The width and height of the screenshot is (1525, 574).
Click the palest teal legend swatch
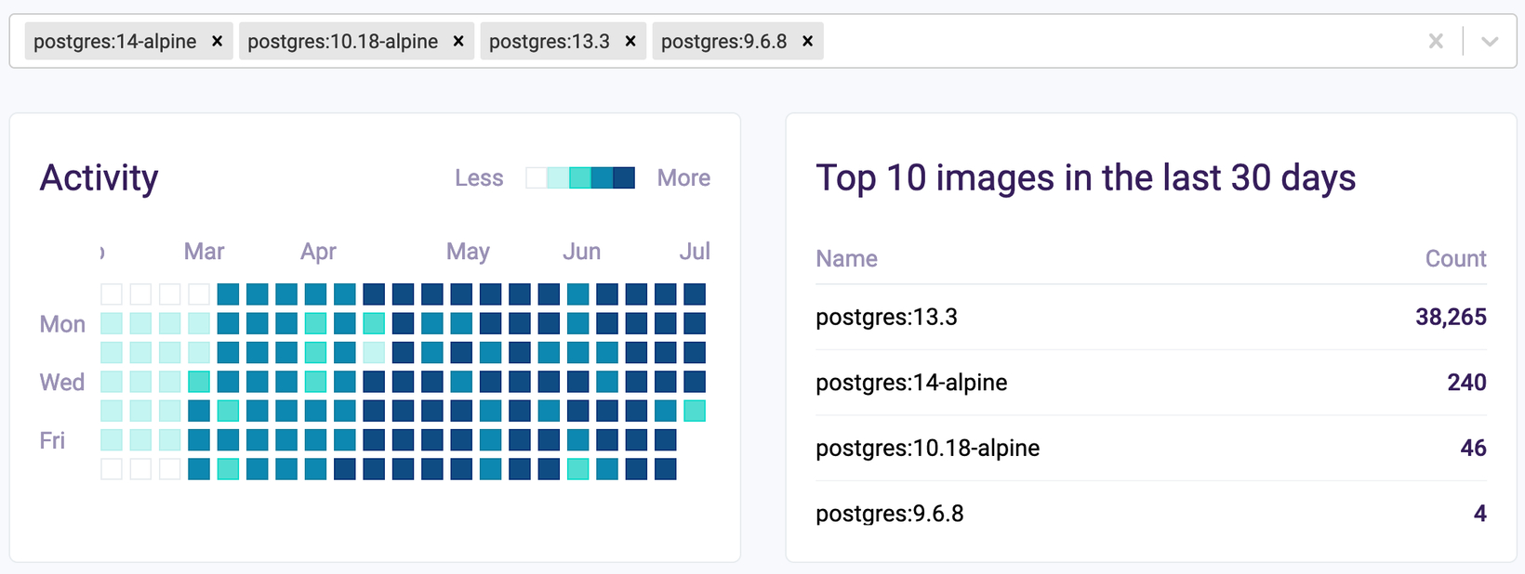(x=558, y=177)
